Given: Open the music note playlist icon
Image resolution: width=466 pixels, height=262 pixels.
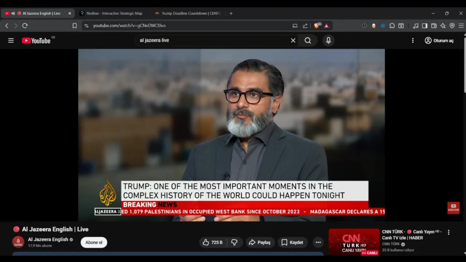Looking at the screenshot, I should pyautogui.click(x=415, y=25).
